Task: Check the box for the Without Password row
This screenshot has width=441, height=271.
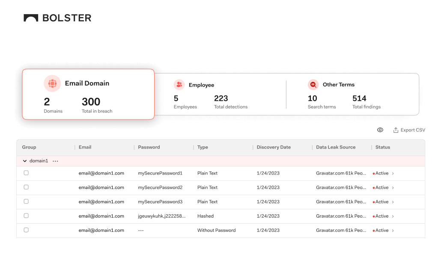Action: (x=26, y=230)
